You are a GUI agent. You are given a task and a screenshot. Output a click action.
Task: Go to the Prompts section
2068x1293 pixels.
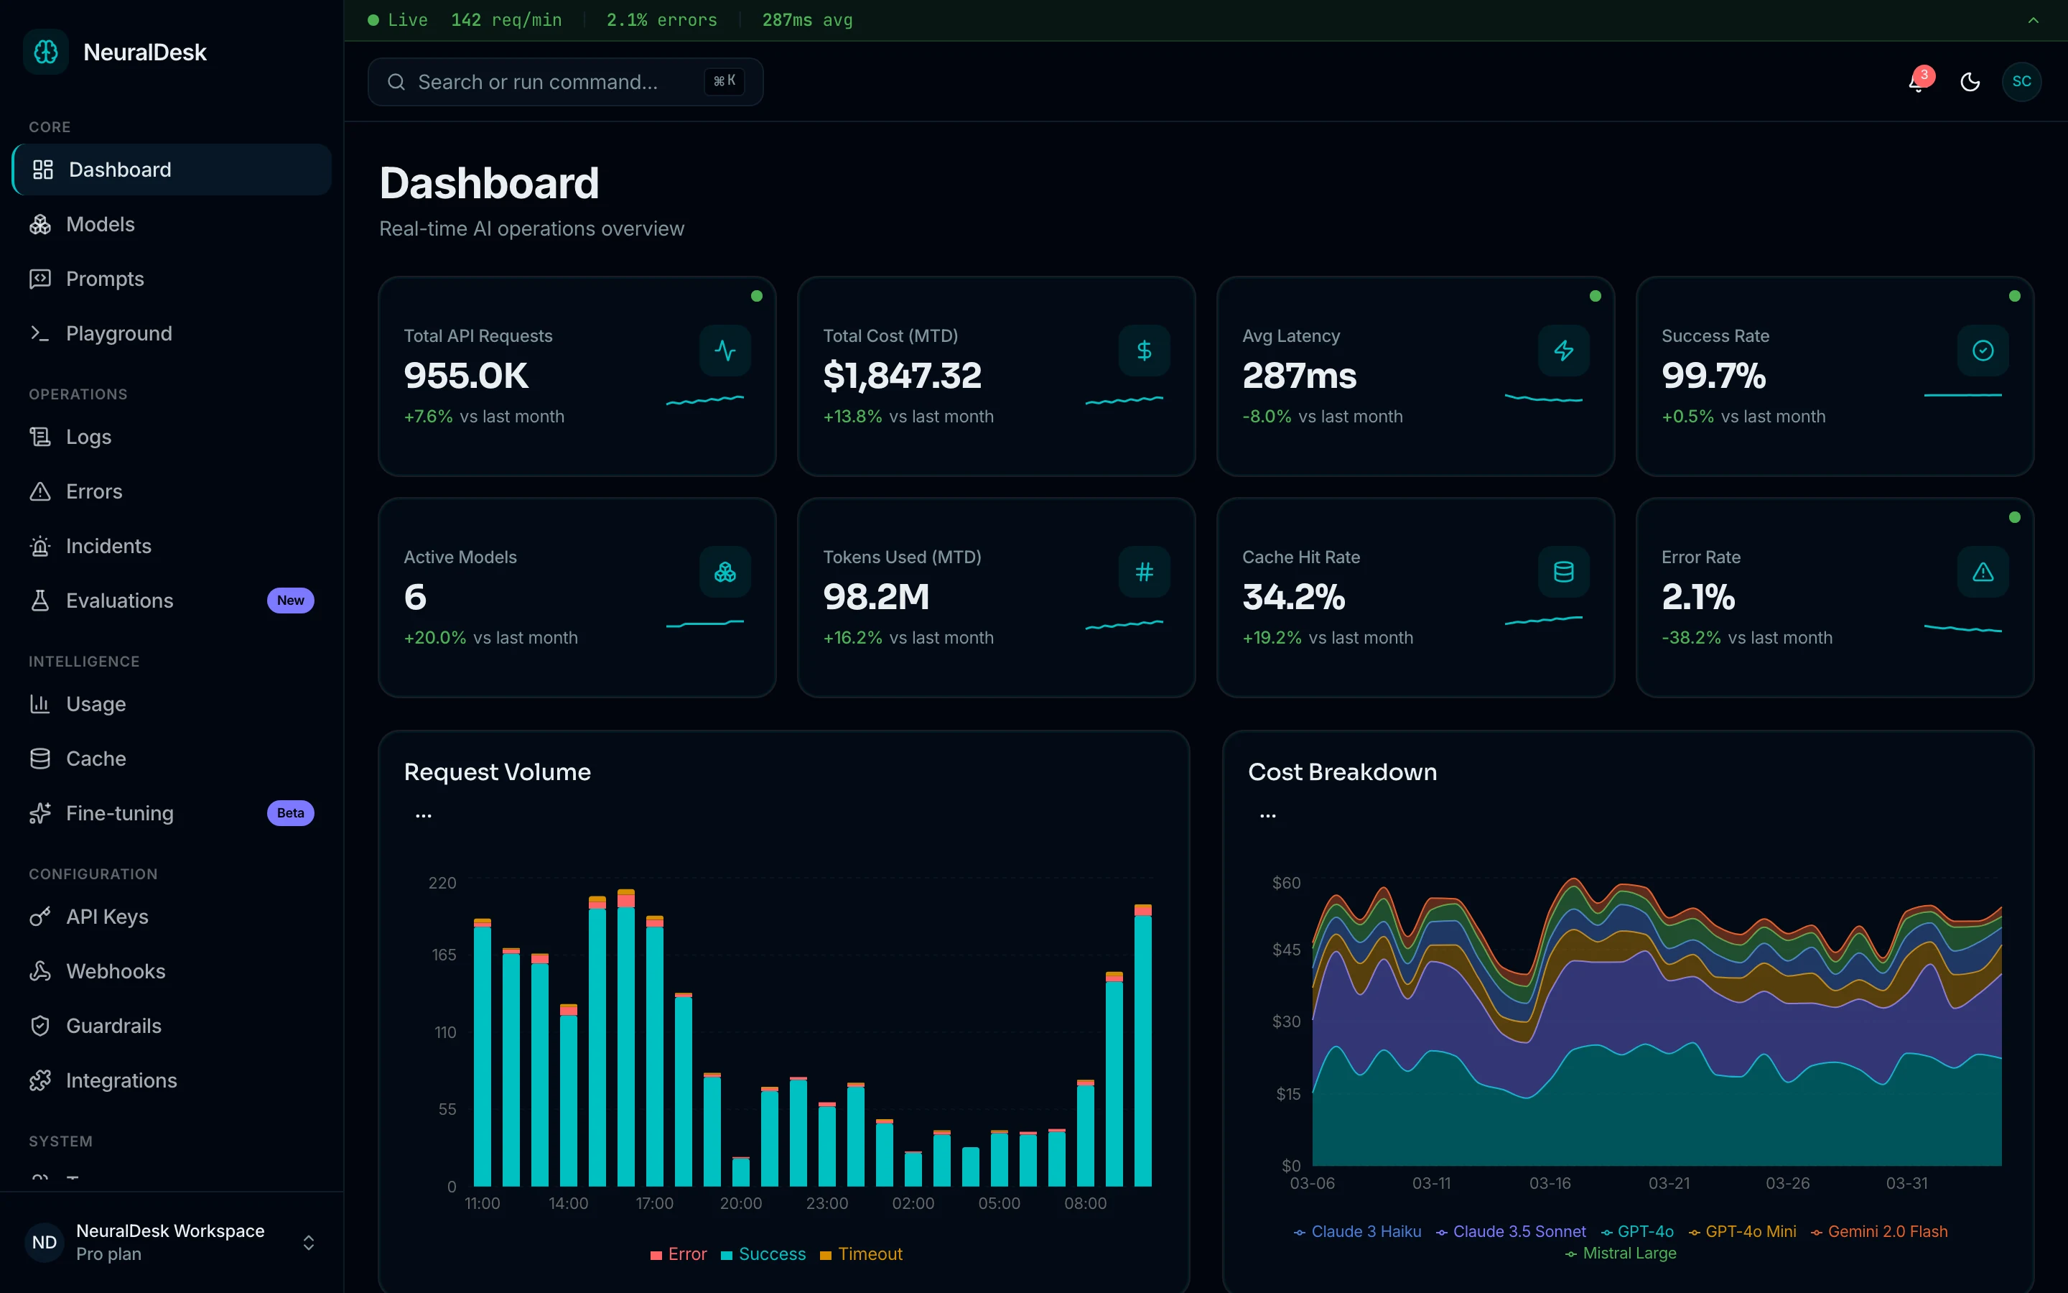172,279
